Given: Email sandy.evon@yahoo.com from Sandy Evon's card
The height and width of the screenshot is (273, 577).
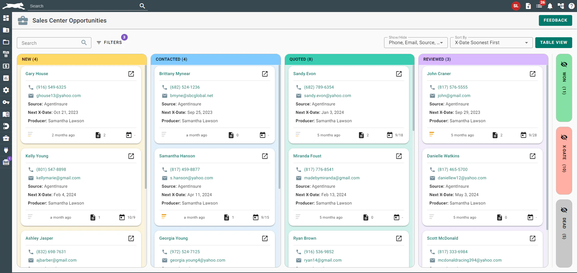Looking at the screenshot, I should 328,96.
